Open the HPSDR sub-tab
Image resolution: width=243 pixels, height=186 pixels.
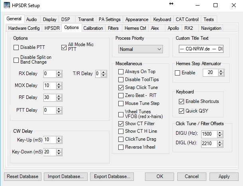(x=52, y=28)
